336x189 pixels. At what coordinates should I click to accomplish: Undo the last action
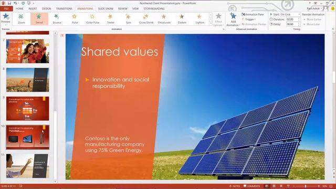(x=15, y=3)
